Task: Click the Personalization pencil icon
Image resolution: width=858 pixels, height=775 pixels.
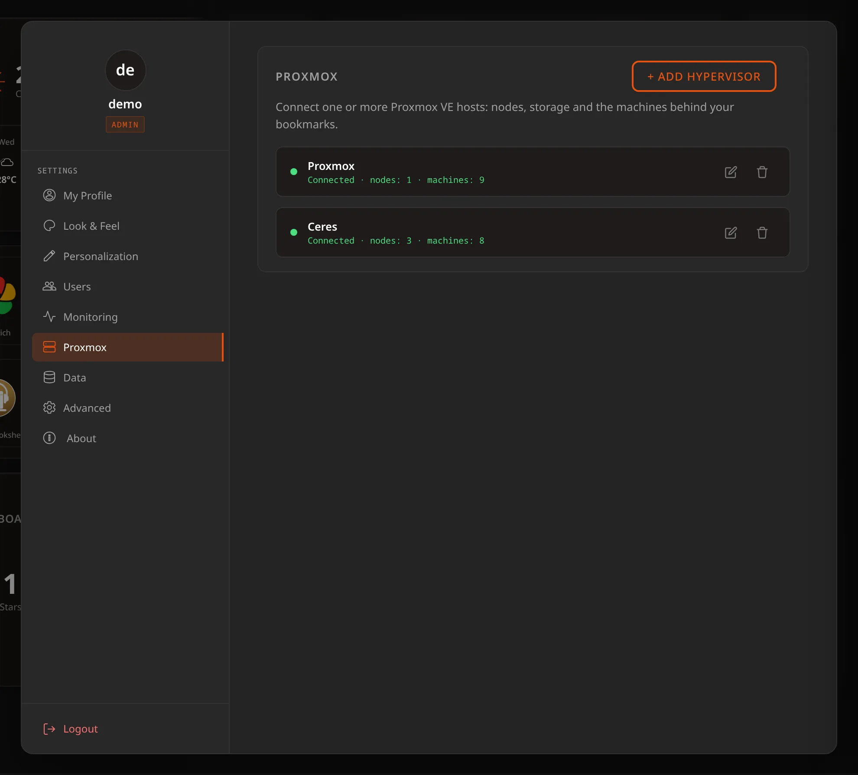Action: (x=49, y=256)
